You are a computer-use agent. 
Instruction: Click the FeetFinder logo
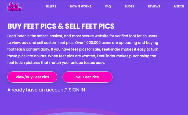[x=15, y=6]
